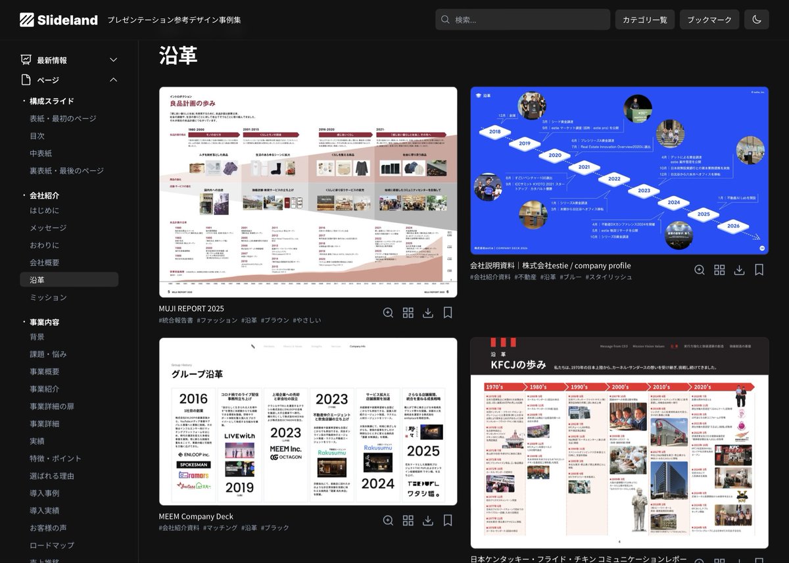Open 導入実績 sidebar item

tap(45, 510)
